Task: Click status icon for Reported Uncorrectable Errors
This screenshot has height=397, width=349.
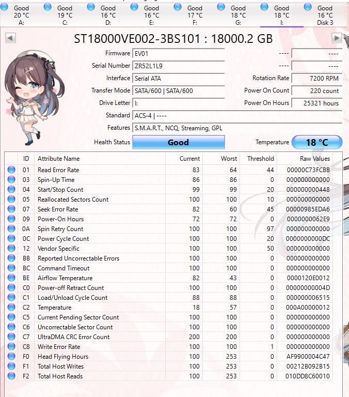Action: click(11, 258)
